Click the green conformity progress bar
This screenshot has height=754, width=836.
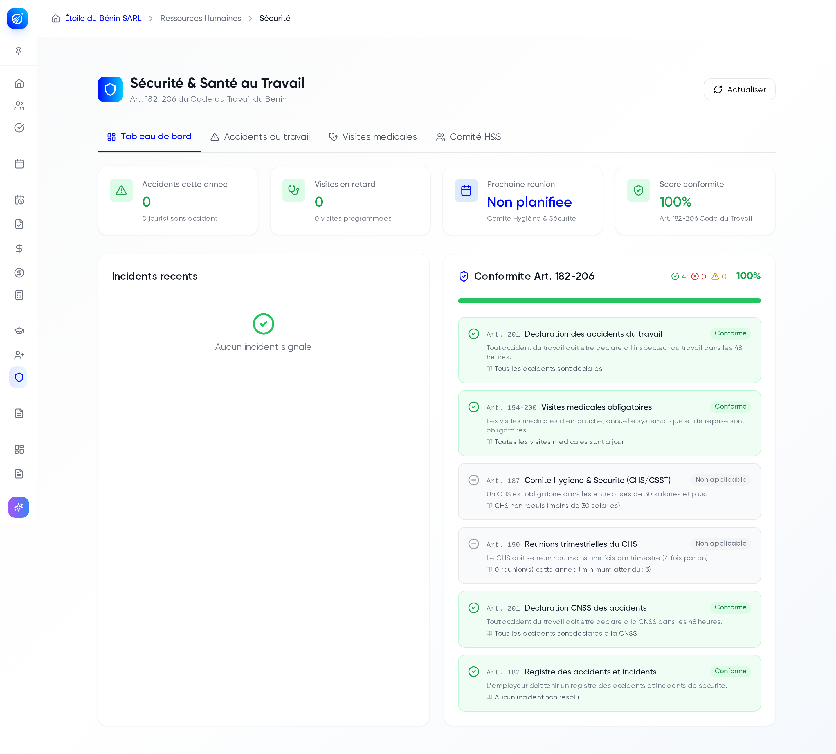pyautogui.click(x=609, y=301)
